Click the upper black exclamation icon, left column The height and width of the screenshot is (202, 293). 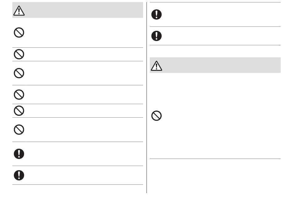pos(19,154)
